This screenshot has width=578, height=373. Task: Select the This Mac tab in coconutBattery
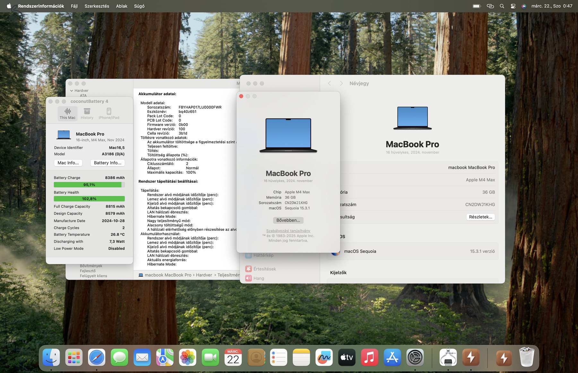tap(67, 113)
